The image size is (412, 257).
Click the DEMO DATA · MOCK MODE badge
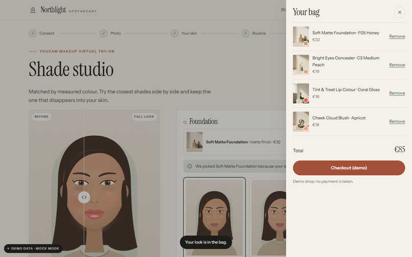click(x=33, y=248)
